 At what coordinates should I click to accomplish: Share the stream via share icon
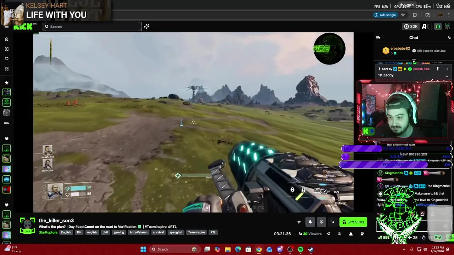tap(328, 234)
